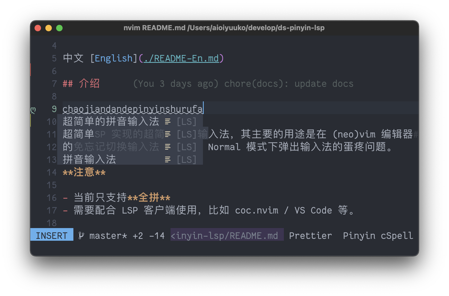The width and height of the screenshot is (449, 296).
Task: Click the gutter sign beside line 9
Action: click(33, 109)
